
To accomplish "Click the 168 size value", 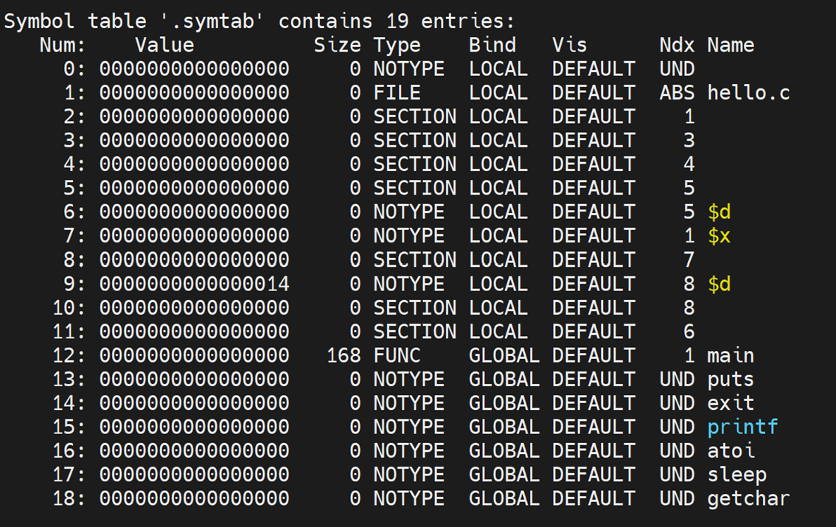I will click(344, 356).
